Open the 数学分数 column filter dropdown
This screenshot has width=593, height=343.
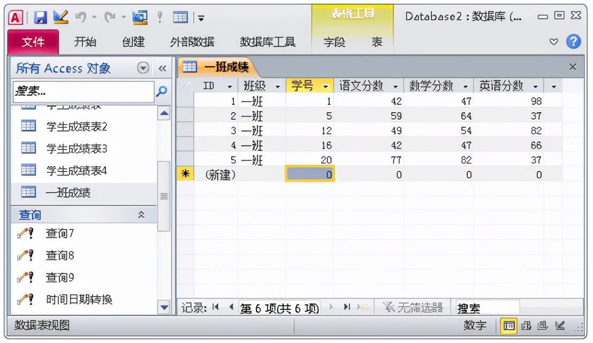(x=466, y=87)
